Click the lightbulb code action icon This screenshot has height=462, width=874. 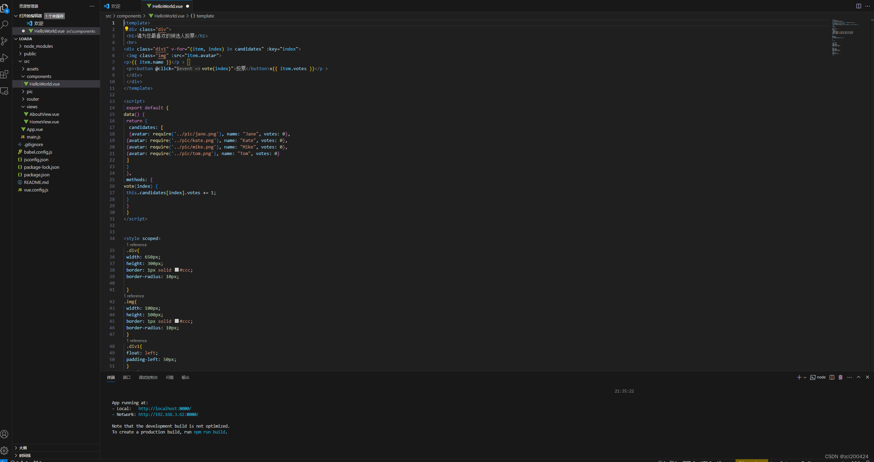pos(126,29)
